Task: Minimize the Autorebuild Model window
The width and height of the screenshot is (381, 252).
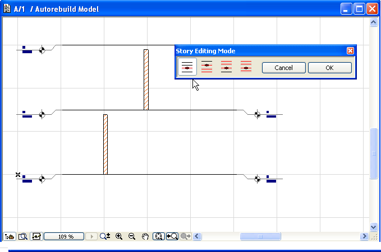Action: tap(346, 9)
